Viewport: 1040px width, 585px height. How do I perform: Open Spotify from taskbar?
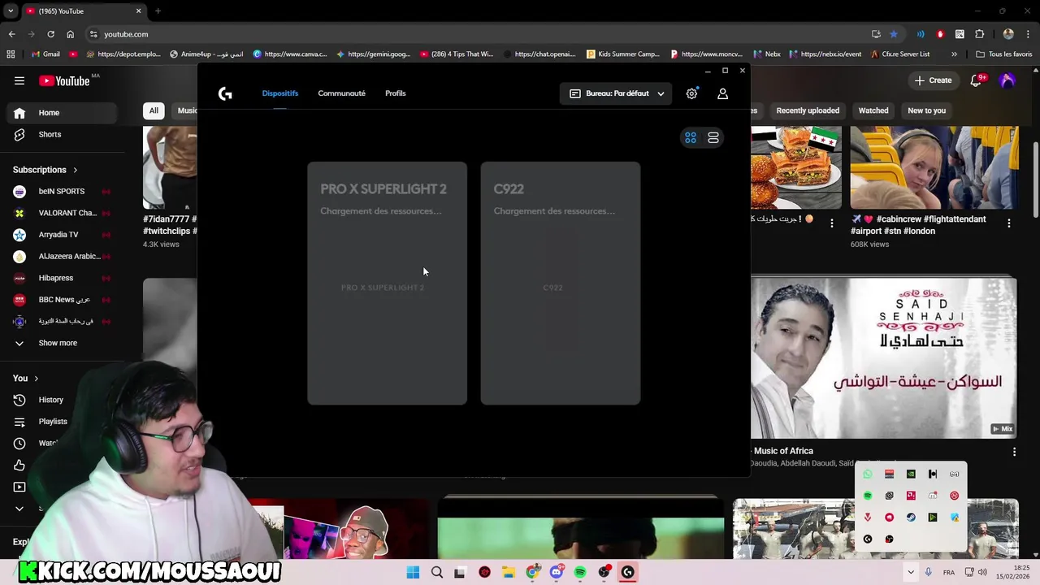[x=580, y=572]
